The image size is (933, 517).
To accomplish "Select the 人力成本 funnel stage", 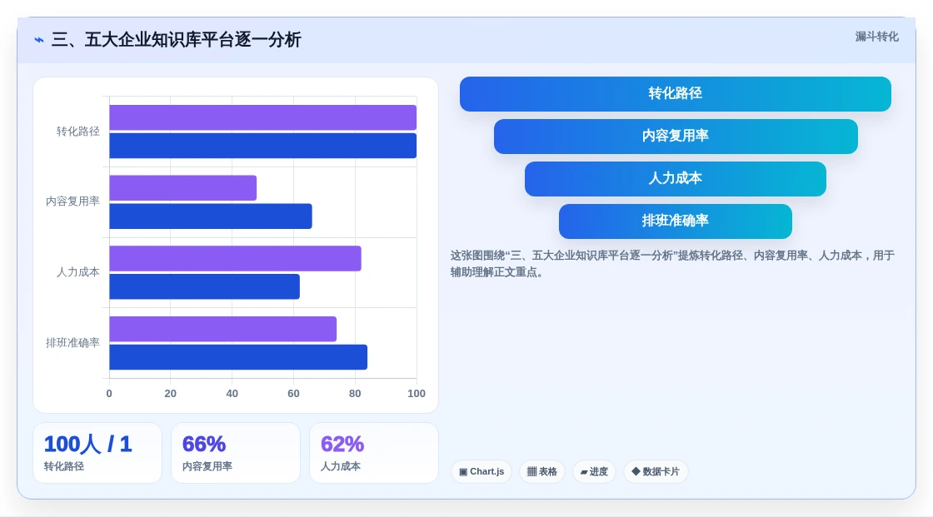I will pos(676,179).
